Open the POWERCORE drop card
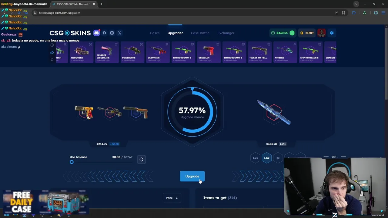 click(x=132, y=52)
